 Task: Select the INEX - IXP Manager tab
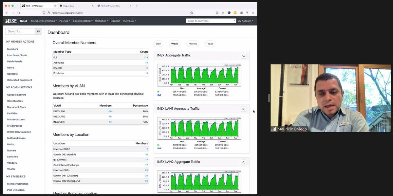pyautogui.click(x=39, y=6)
